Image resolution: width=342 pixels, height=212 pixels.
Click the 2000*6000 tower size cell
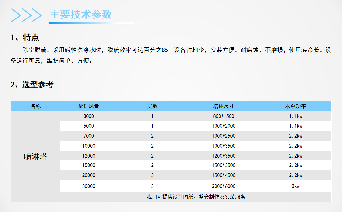(x=224, y=186)
